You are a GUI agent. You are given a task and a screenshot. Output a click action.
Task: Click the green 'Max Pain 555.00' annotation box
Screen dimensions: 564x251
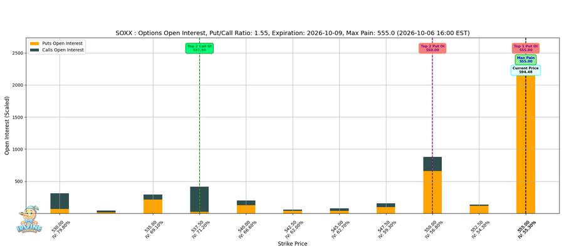tap(526, 60)
